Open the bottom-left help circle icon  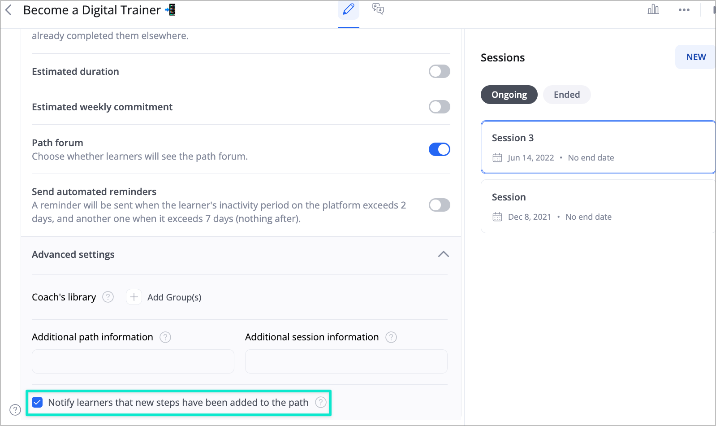point(15,410)
